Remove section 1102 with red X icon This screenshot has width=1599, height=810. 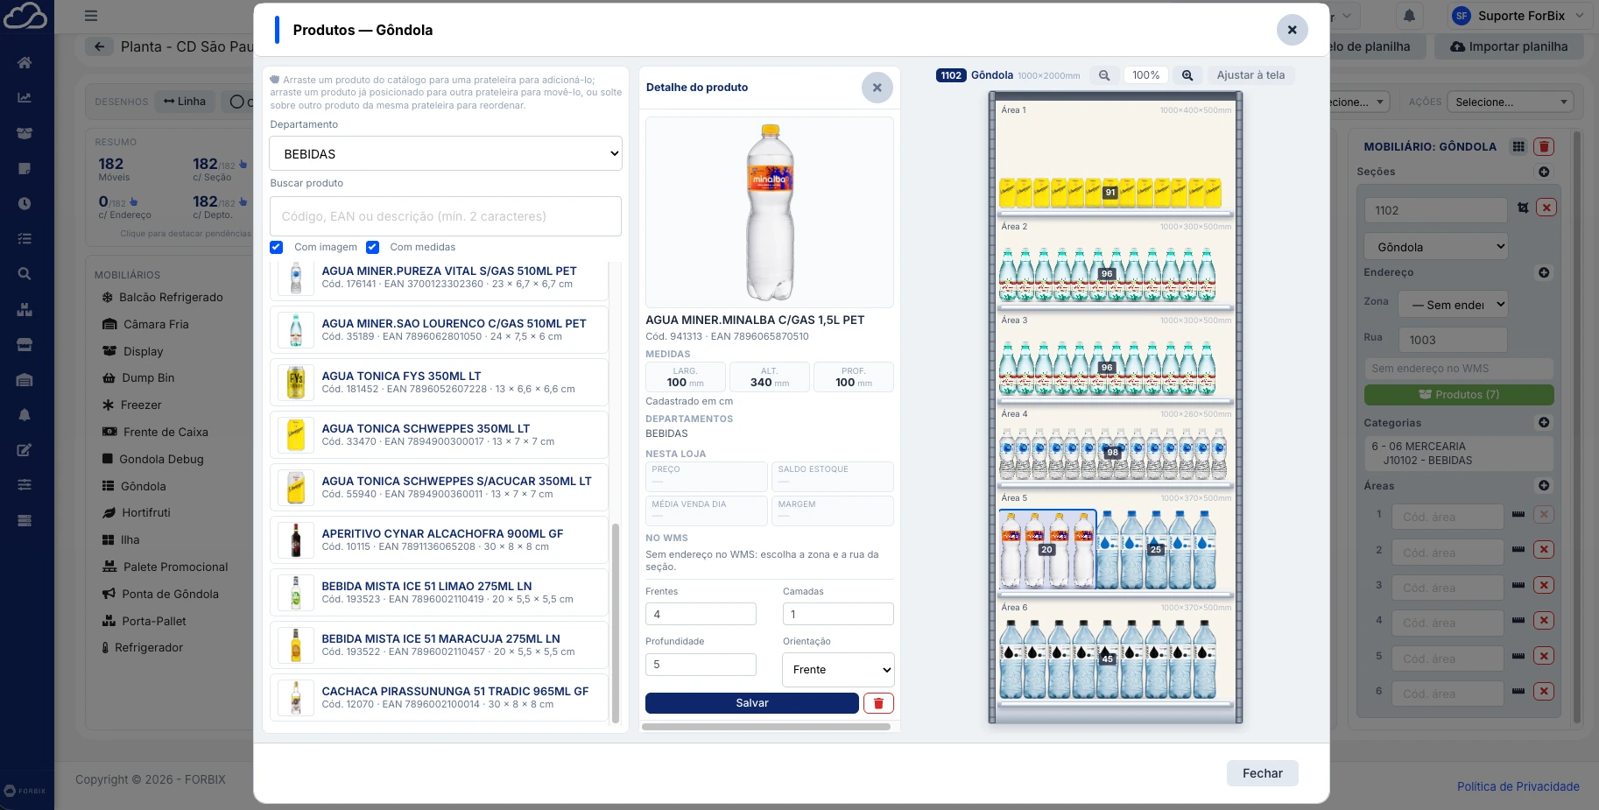[1546, 208]
